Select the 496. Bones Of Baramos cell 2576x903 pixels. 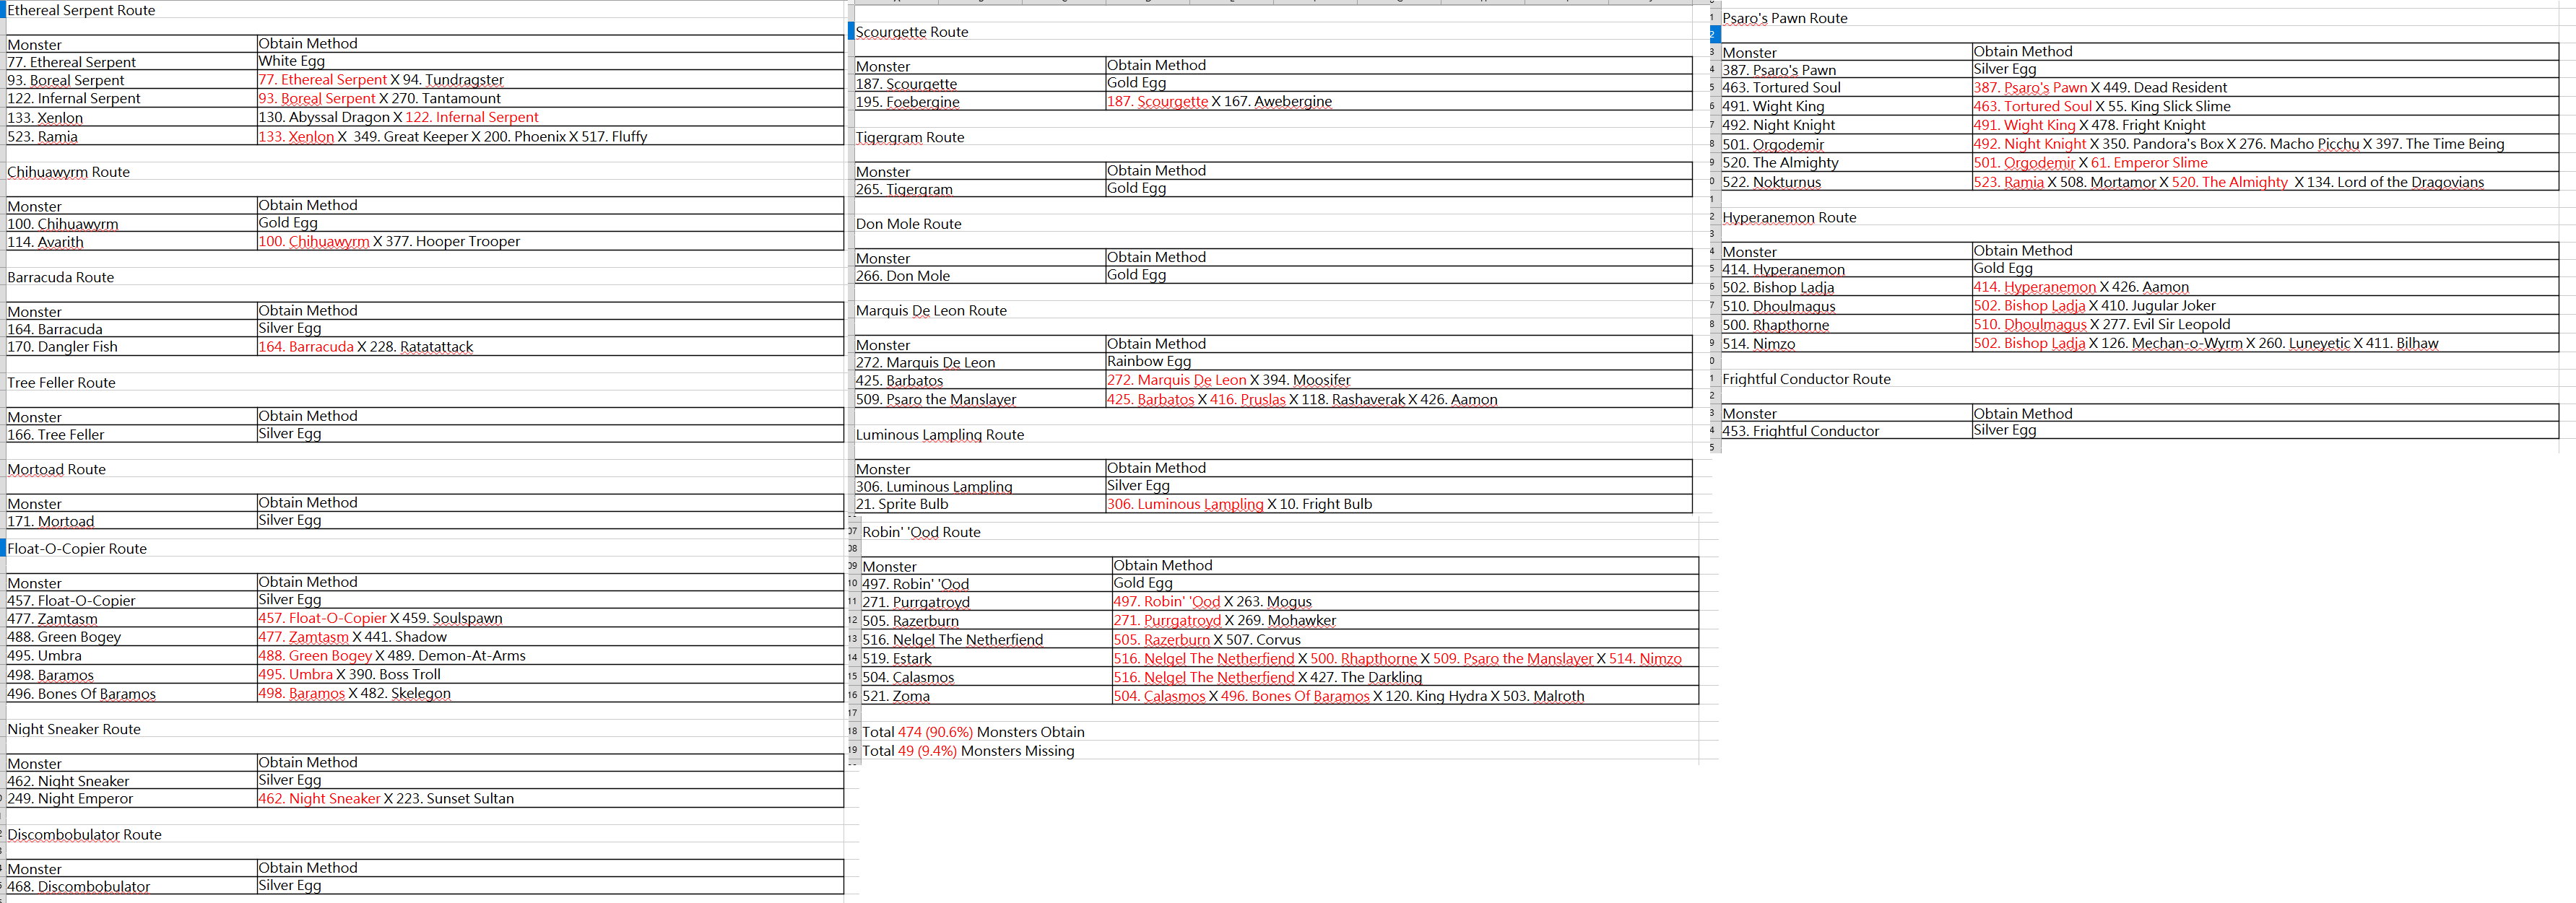pyautogui.click(x=82, y=694)
